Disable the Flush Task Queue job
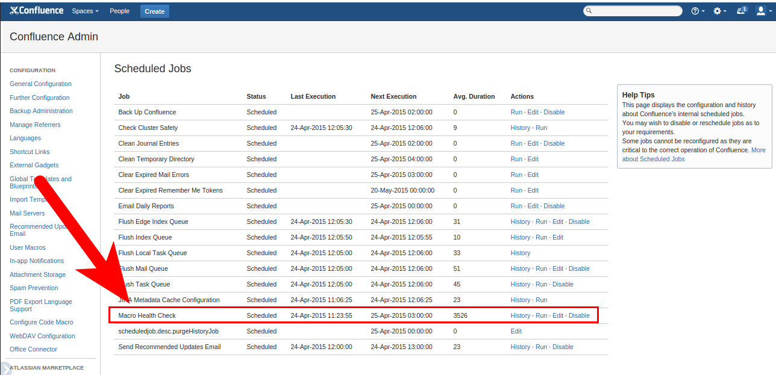776x375 pixels. pyautogui.click(x=563, y=285)
